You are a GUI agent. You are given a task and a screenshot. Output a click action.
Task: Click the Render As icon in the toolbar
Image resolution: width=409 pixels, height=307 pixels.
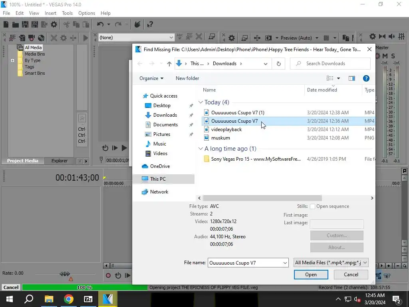[44, 24]
